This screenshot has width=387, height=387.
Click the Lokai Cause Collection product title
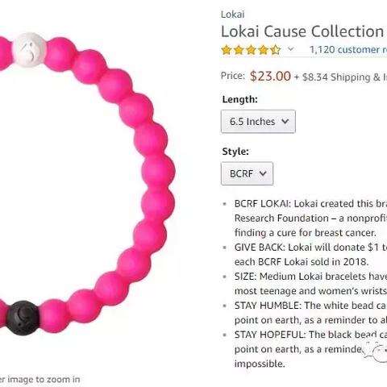tap(304, 31)
